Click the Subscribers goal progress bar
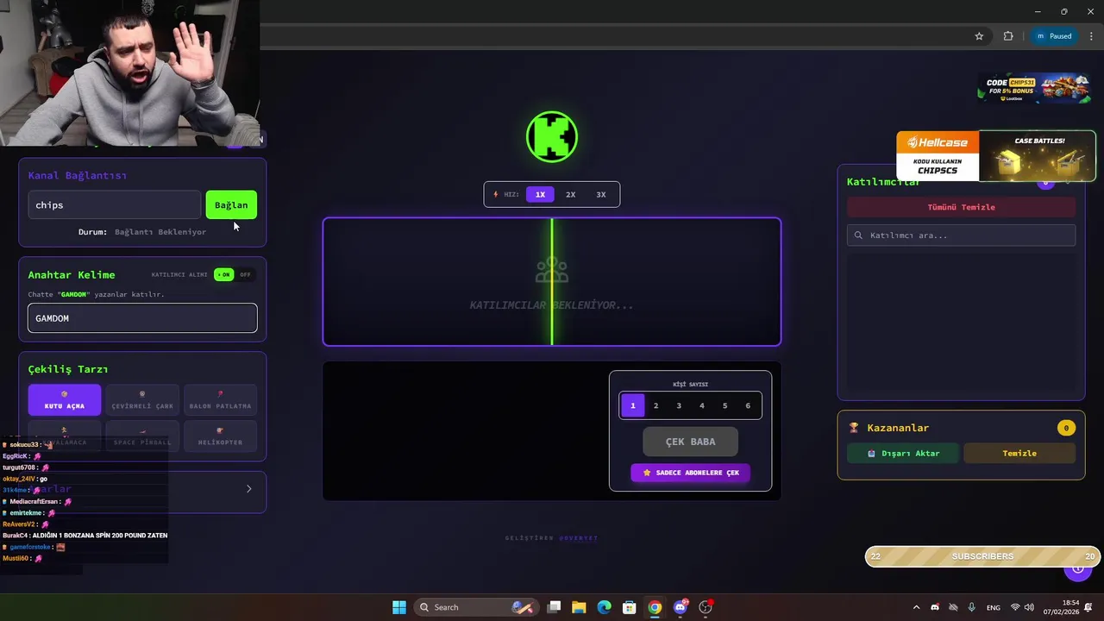Image resolution: width=1104 pixels, height=621 pixels. coord(982,556)
